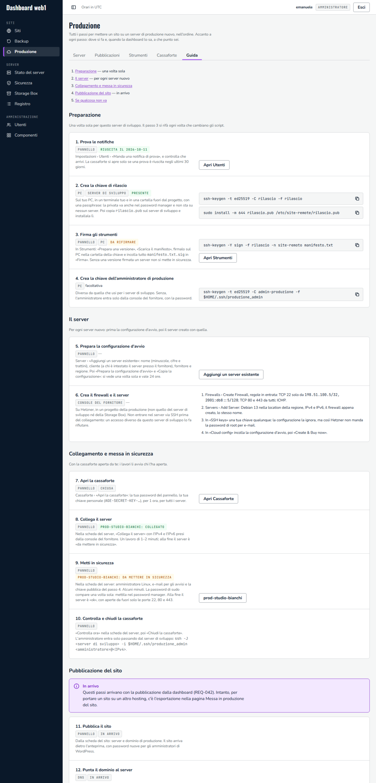
Task: Open Collegamento e messa in sicurezza link
Action: pyautogui.click(x=104, y=86)
